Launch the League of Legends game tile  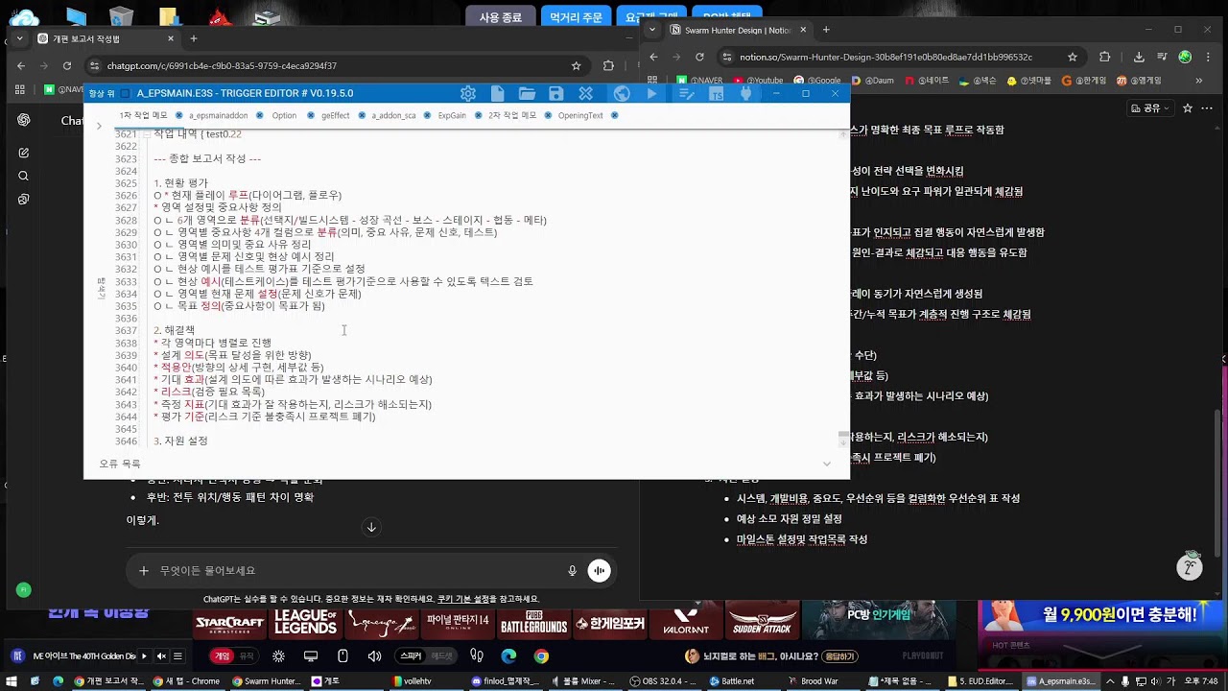point(305,623)
